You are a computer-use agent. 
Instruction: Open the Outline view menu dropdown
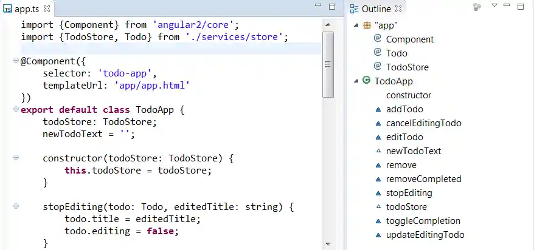pyautogui.click(x=494, y=5)
